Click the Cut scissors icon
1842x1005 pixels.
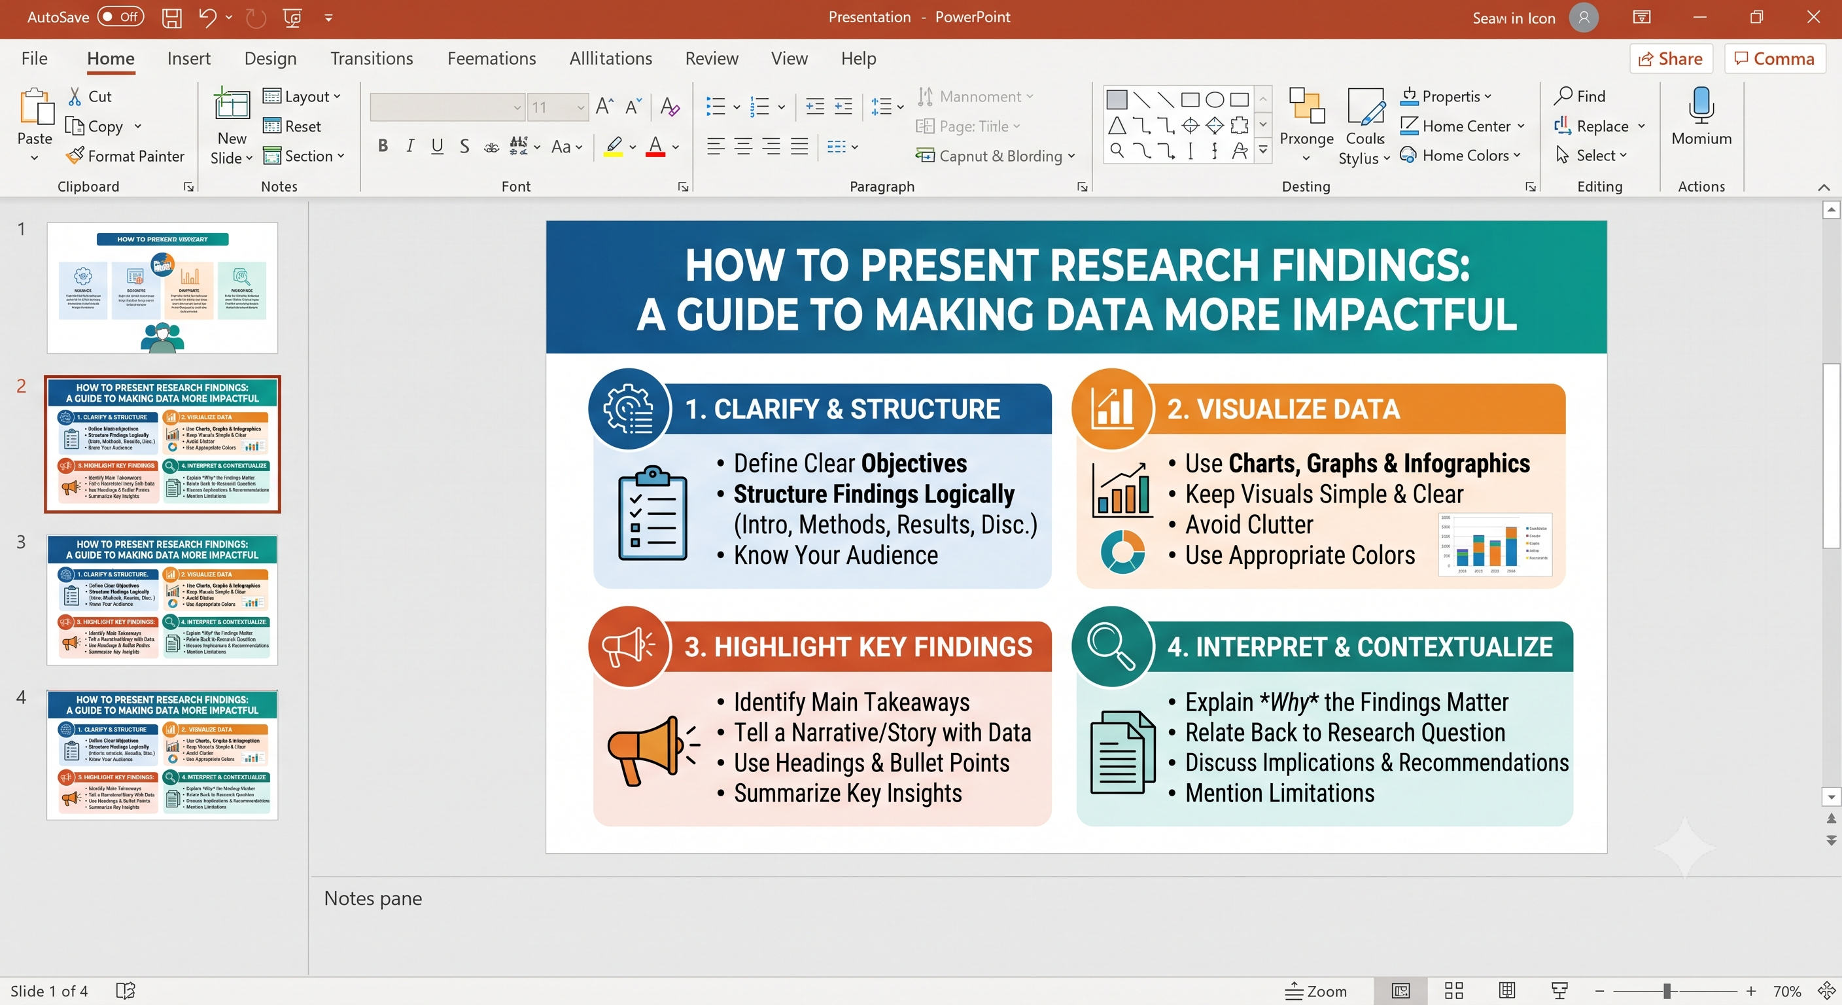(75, 97)
